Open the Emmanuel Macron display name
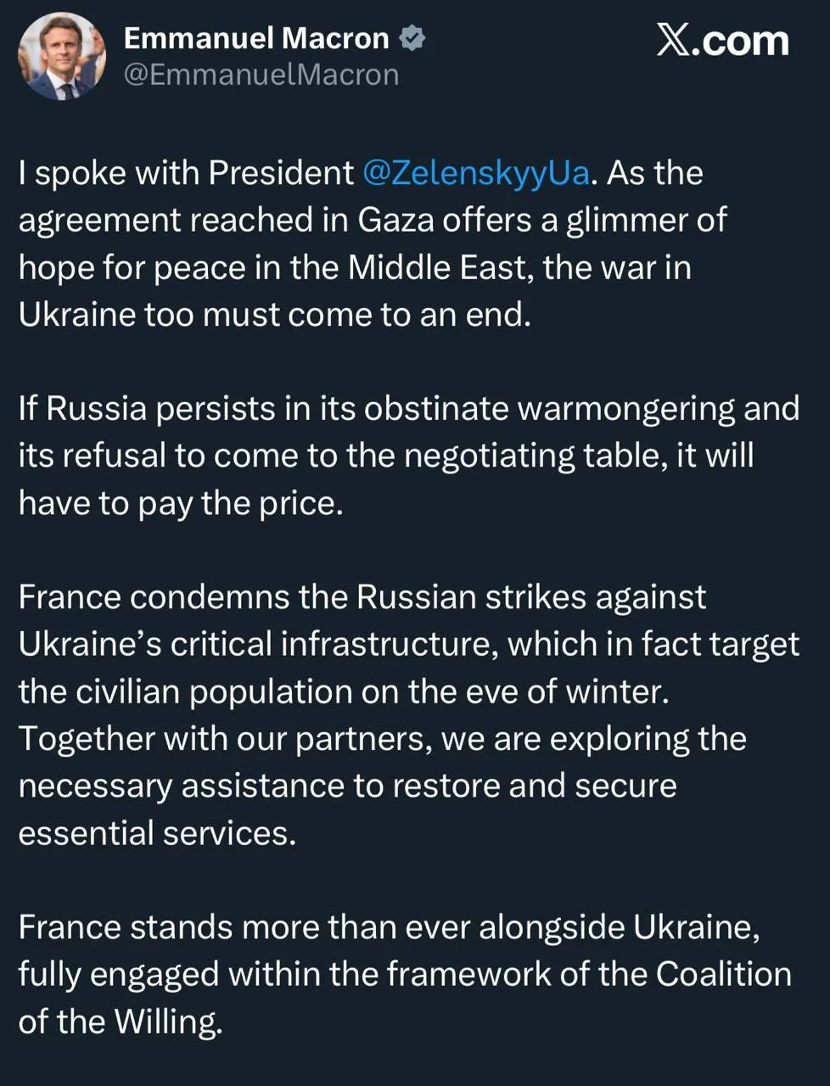 pyautogui.click(x=256, y=38)
